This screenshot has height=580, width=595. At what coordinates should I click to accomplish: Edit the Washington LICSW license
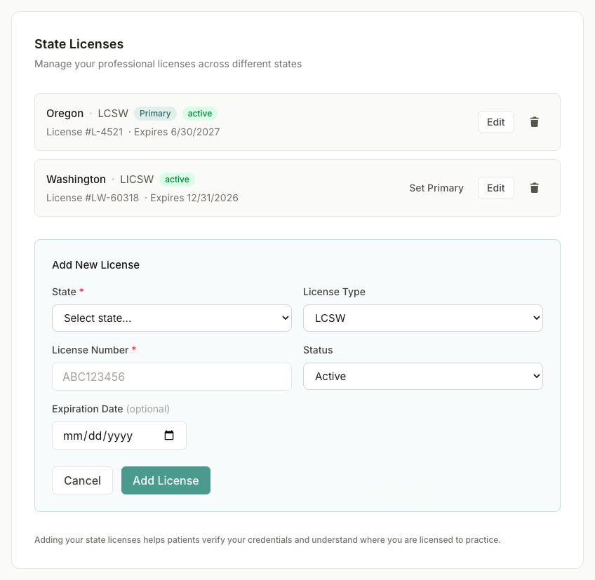pos(495,188)
